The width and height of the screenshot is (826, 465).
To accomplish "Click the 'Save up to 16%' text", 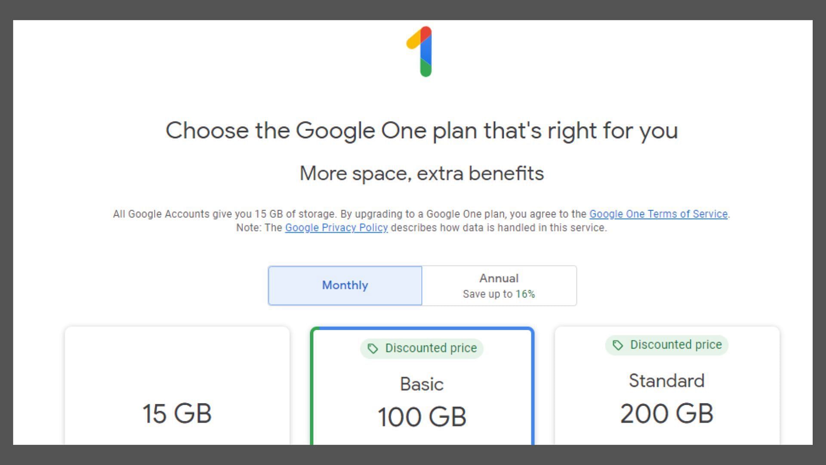I will (x=499, y=294).
